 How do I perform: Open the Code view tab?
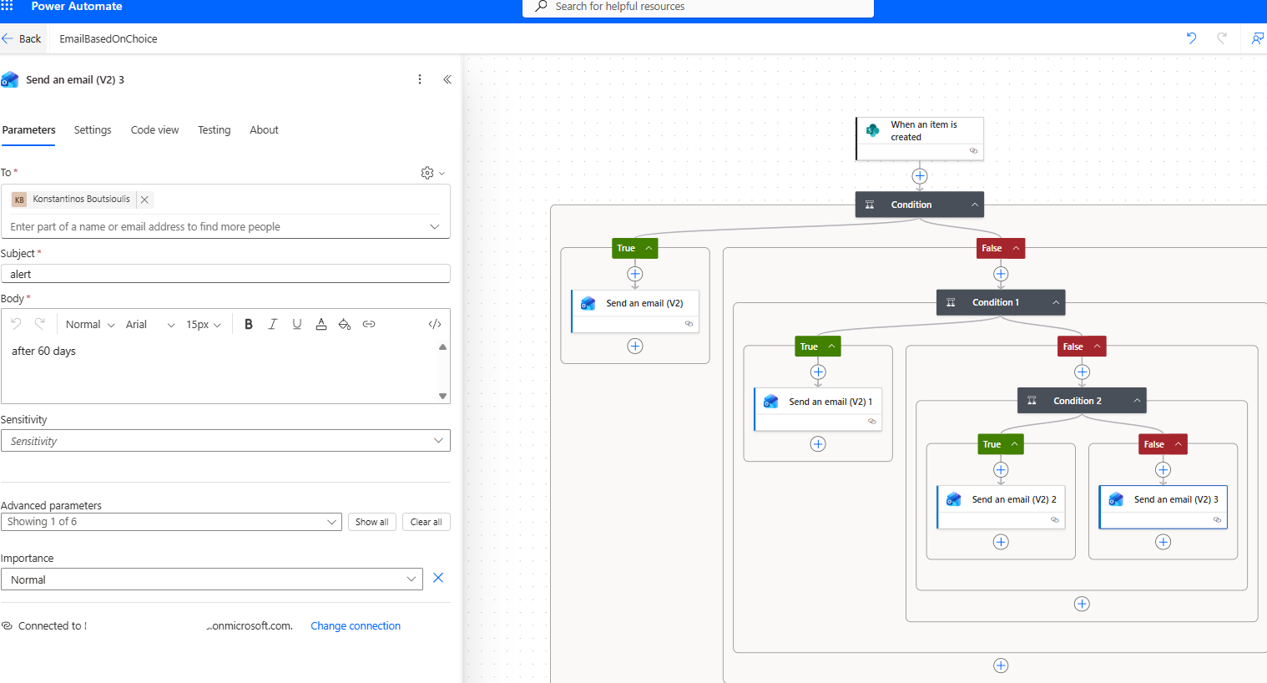coord(154,130)
